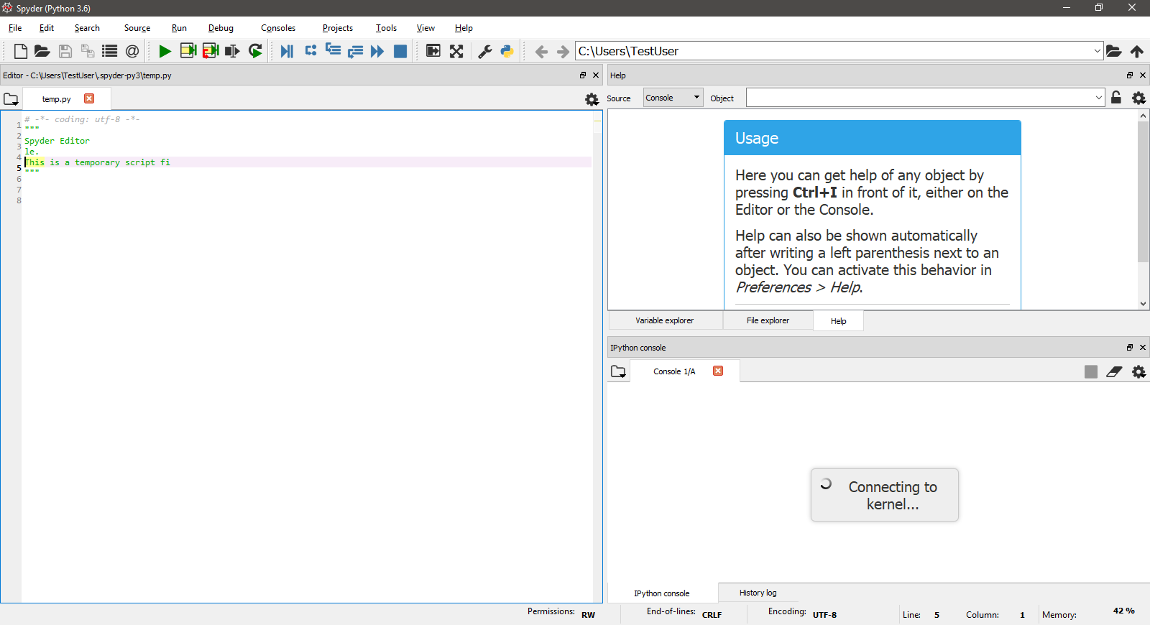Open the Source Console dropdown
1150x625 pixels.
coord(673,98)
